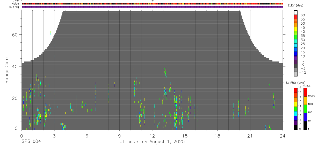
Task: Click red TX FRQ swatch between 17 and 18
Action: (x=296, y=90)
